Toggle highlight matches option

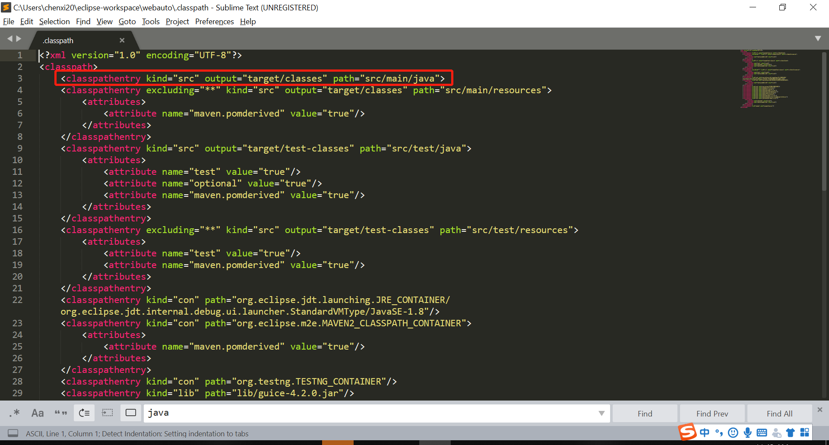point(131,413)
